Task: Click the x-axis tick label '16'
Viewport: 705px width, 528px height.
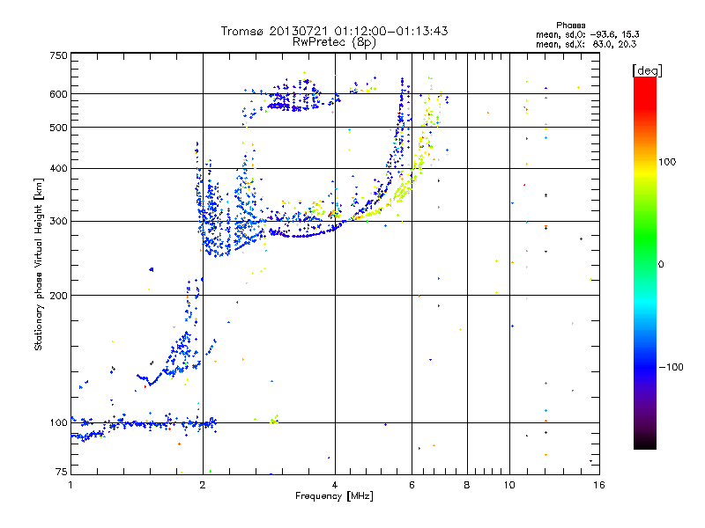Action: (x=599, y=485)
